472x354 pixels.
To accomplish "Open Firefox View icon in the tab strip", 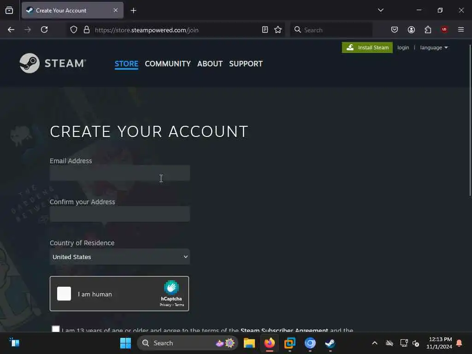I will tap(9, 11).
